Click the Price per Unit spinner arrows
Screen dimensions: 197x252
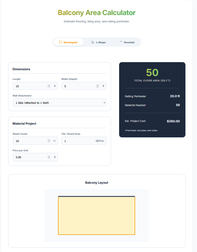[x=49, y=157]
